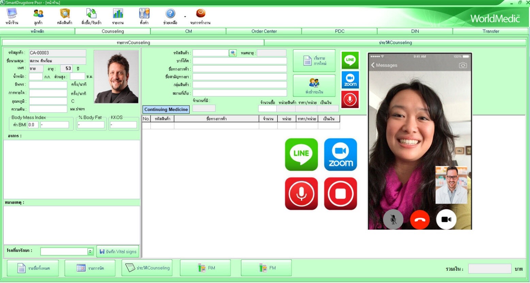Click the small red microphone icon
This screenshot has height=283, width=530.
[x=350, y=99]
